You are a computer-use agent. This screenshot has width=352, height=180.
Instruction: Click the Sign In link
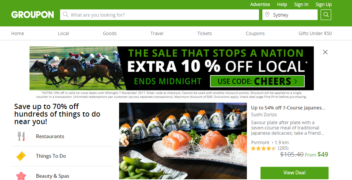[301, 5]
